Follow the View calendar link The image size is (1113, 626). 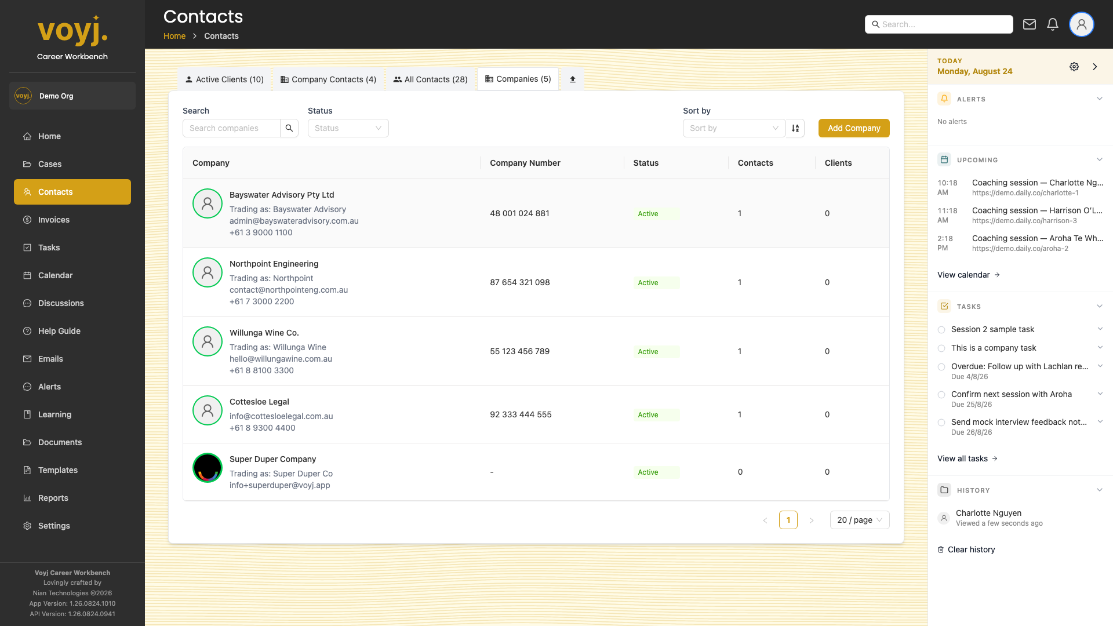969,275
